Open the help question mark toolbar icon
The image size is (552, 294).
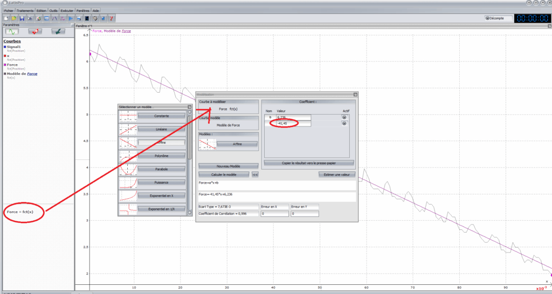tap(111, 18)
